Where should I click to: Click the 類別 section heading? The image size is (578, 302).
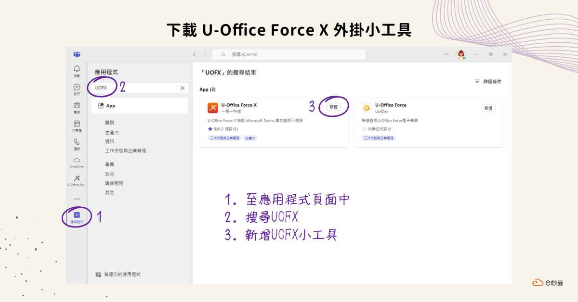(110, 123)
